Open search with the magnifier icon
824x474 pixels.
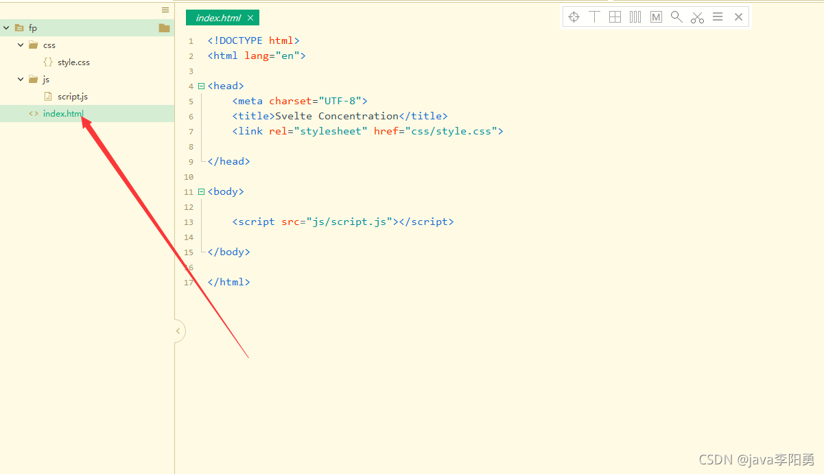[676, 17]
